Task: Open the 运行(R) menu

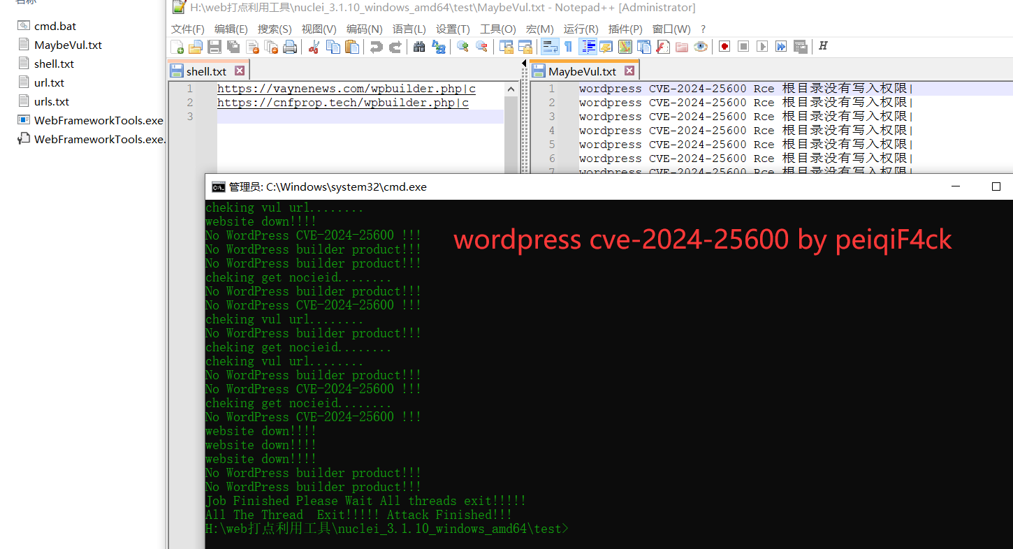Action: tap(581, 29)
